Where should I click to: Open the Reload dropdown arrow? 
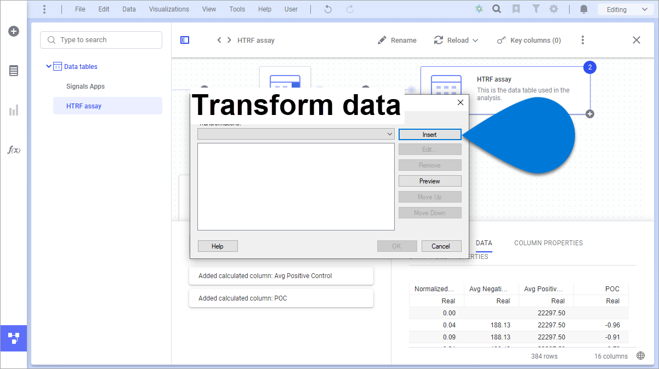point(475,41)
